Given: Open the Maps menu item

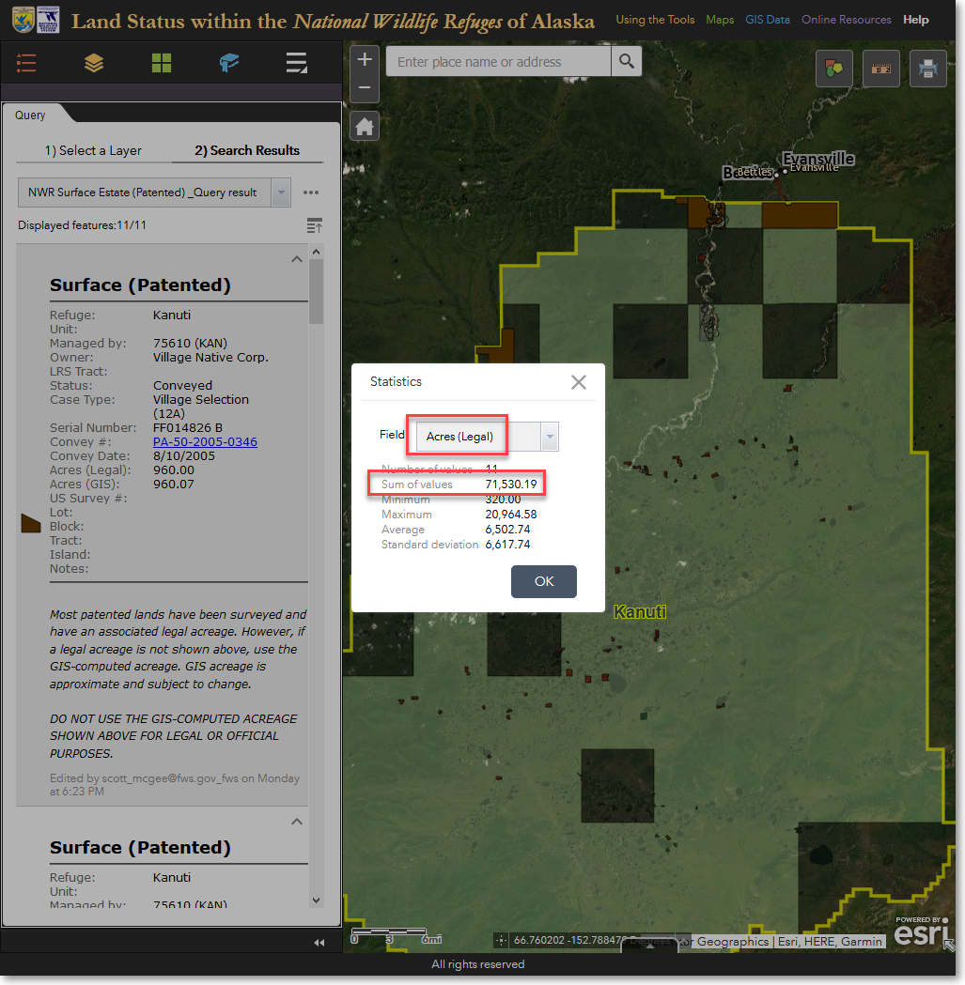Looking at the screenshot, I should point(720,20).
